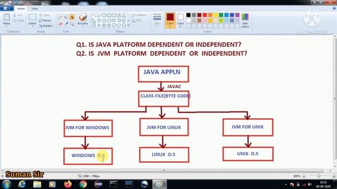Image resolution: width=337 pixels, height=189 pixels.
Task: Open the shape Fill dropdown
Action: click(137, 20)
